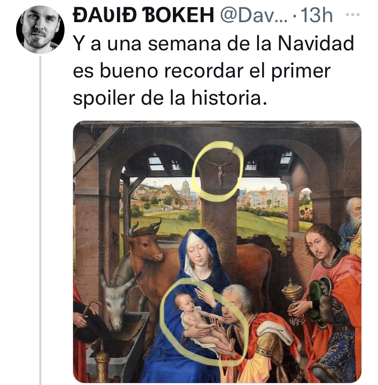Click the vertical thread line below avatar

(40, 220)
